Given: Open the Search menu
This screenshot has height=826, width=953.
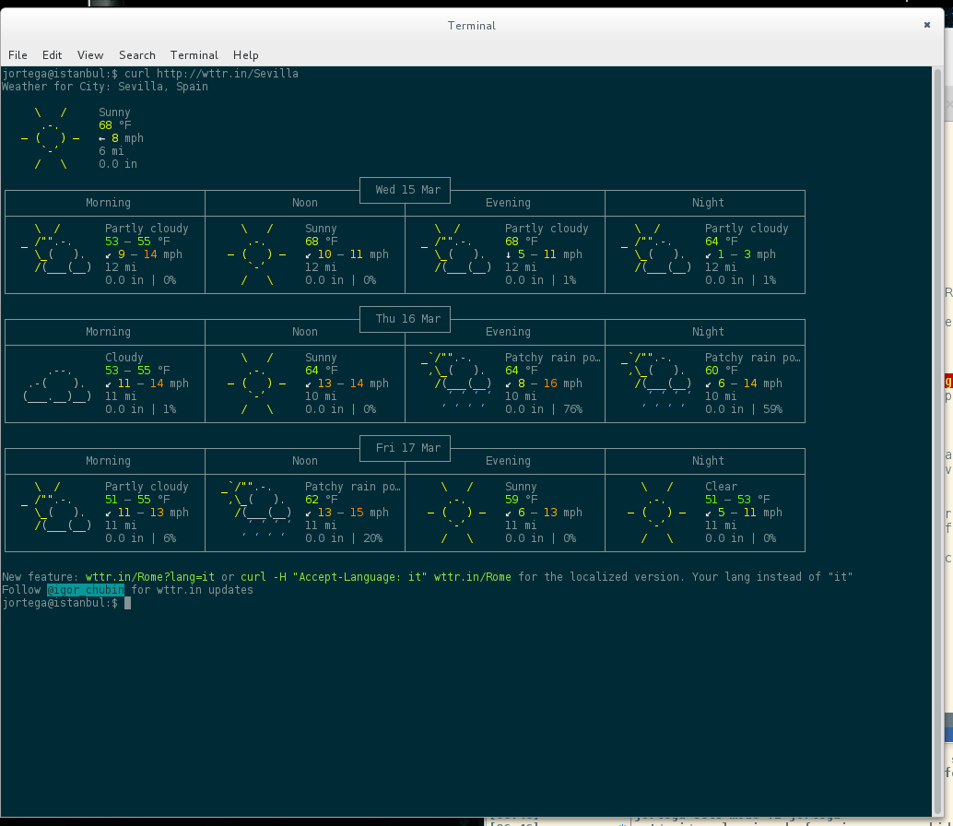Looking at the screenshot, I should click(136, 54).
